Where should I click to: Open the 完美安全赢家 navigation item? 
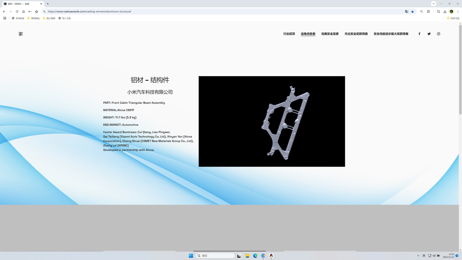point(330,34)
